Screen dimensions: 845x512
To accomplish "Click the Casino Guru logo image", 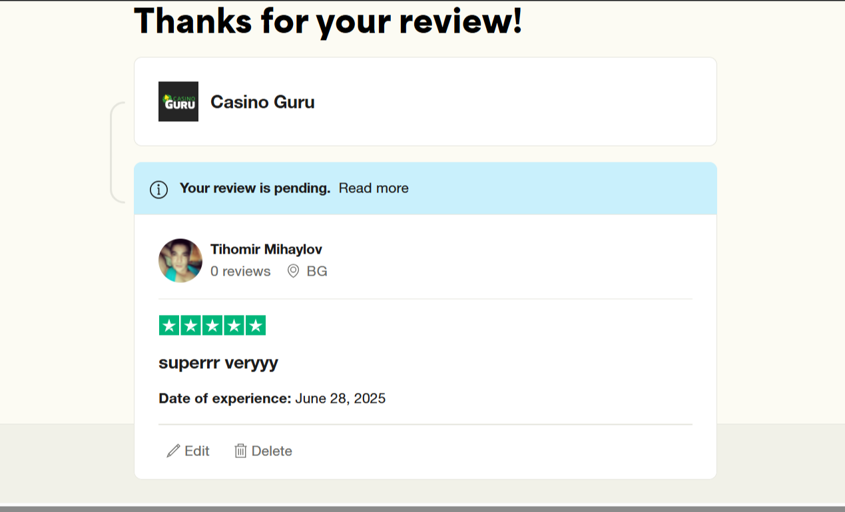I will [x=178, y=101].
